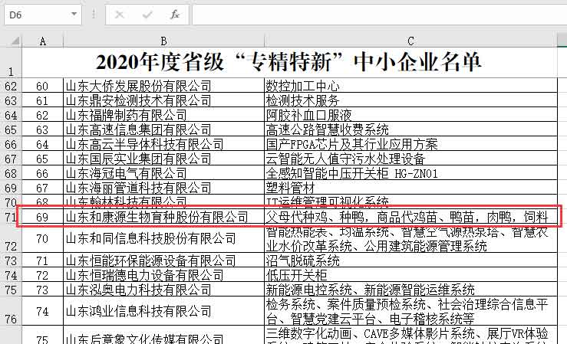The width and height of the screenshot is (567, 344).
Task: Click the Insert Function fx icon
Action: point(174,15)
